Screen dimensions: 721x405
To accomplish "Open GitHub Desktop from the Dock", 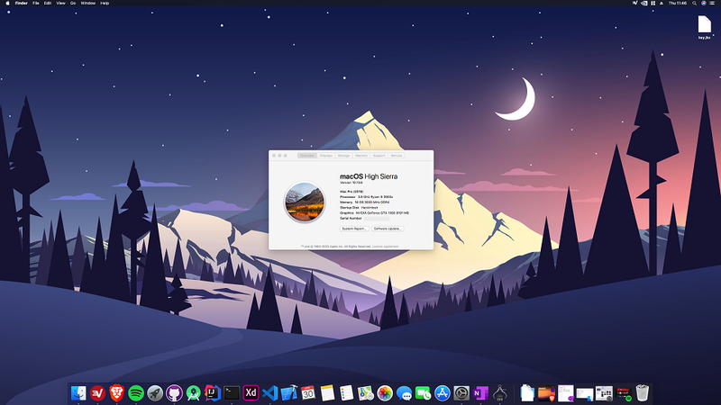I will [174, 393].
